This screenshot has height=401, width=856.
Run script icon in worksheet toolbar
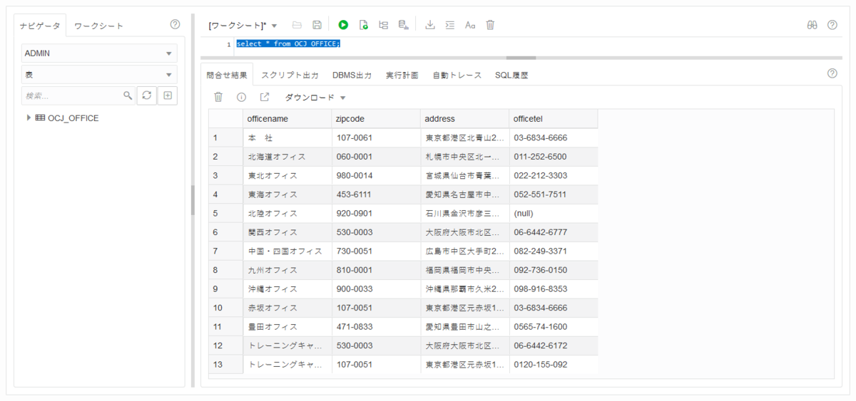pyautogui.click(x=363, y=25)
